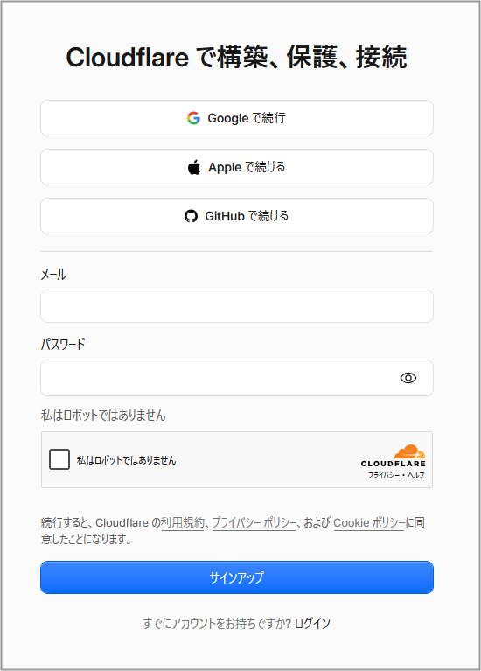Click the orange Cloudflare cloud logo
Screen dimensions: 481x671
(409, 451)
